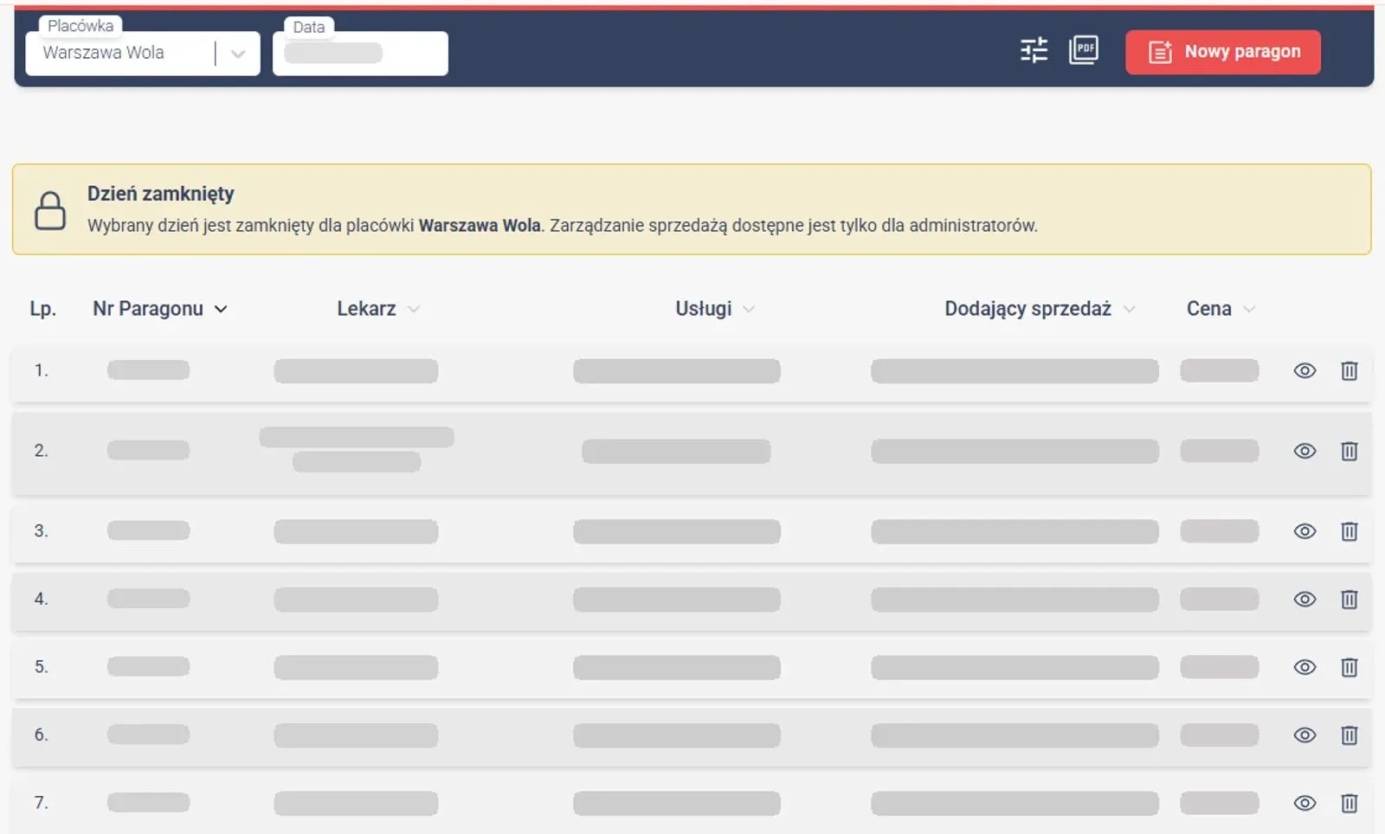
Task: Click the Lp. column header
Action: (x=42, y=309)
